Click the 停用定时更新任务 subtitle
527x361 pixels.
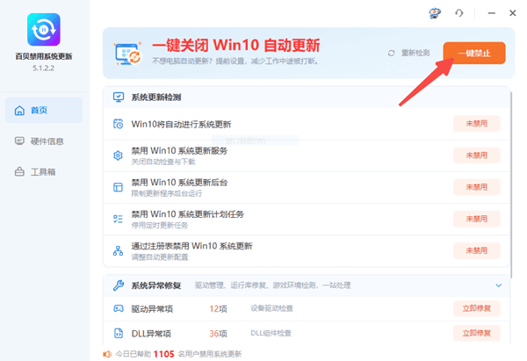[x=160, y=225]
